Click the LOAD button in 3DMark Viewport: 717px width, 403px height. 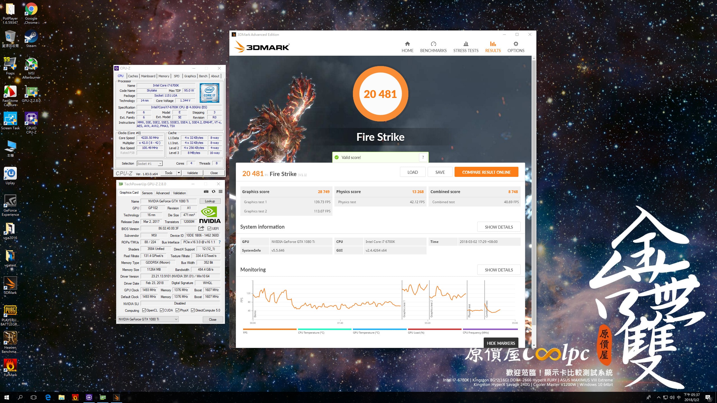[413, 172]
